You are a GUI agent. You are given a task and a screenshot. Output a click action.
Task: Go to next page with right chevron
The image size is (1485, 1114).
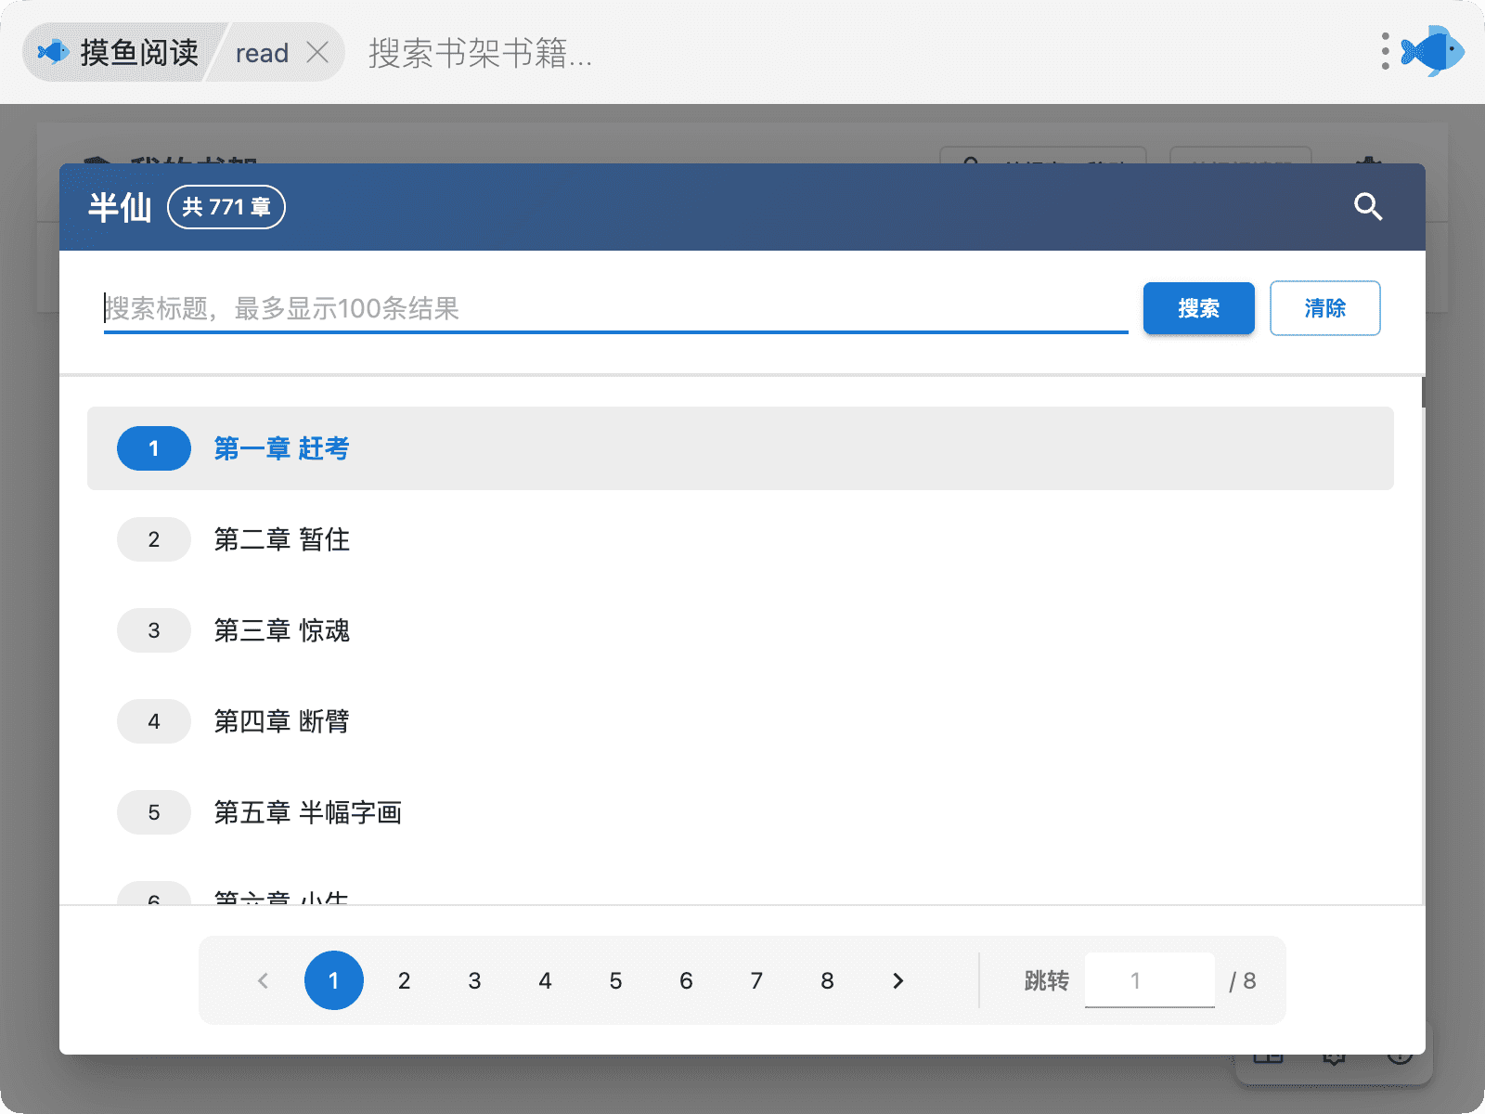[897, 981]
